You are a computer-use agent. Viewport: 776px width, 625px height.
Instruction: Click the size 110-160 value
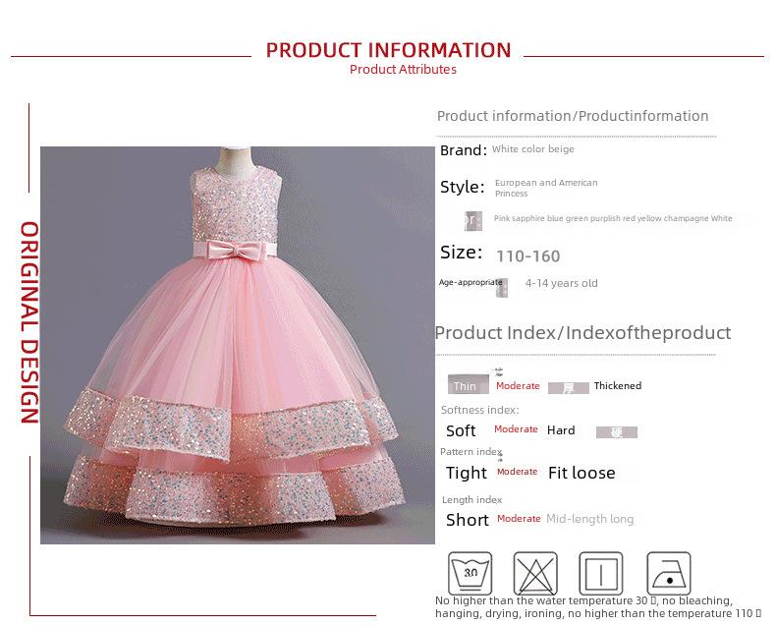pyautogui.click(x=528, y=256)
